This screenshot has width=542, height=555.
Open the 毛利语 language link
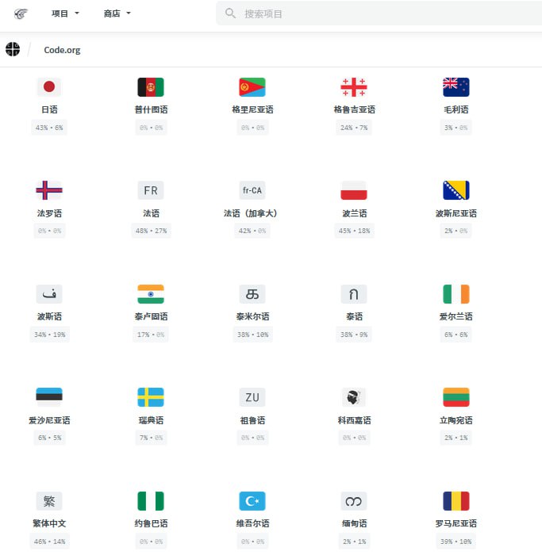tap(456, 109)
